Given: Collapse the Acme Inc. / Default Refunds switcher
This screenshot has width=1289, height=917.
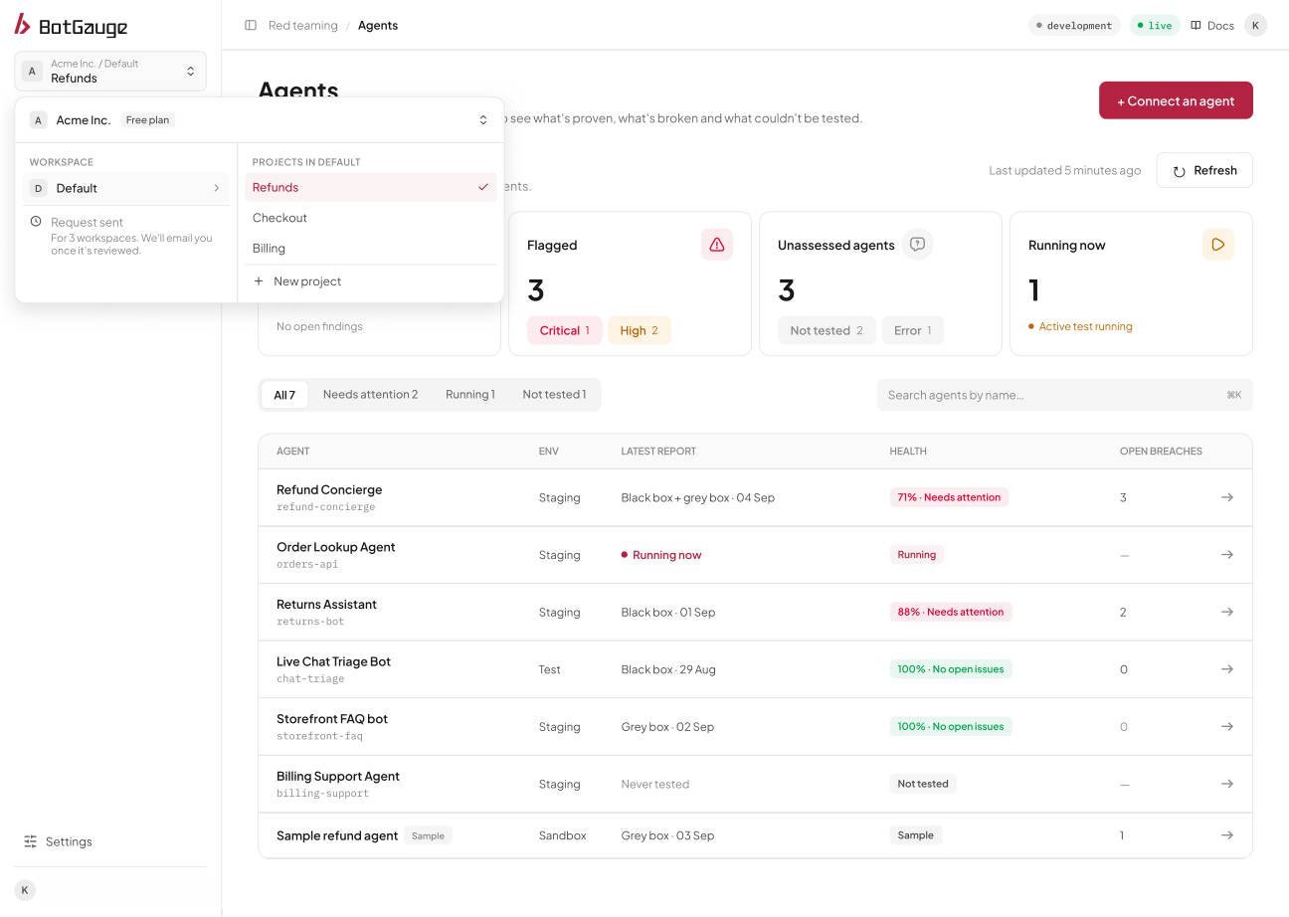Looking at the screenshot, I should (x=110, y=71).
